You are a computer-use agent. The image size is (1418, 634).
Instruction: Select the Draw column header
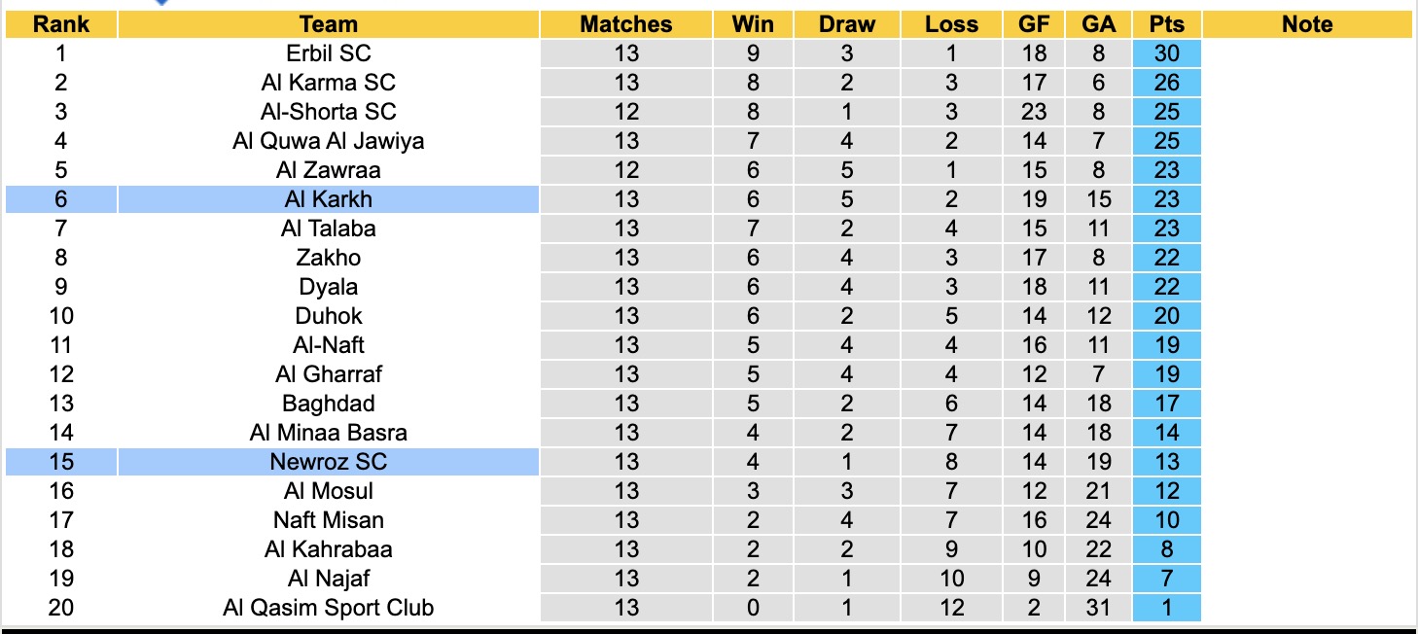[x=847, y=24]
